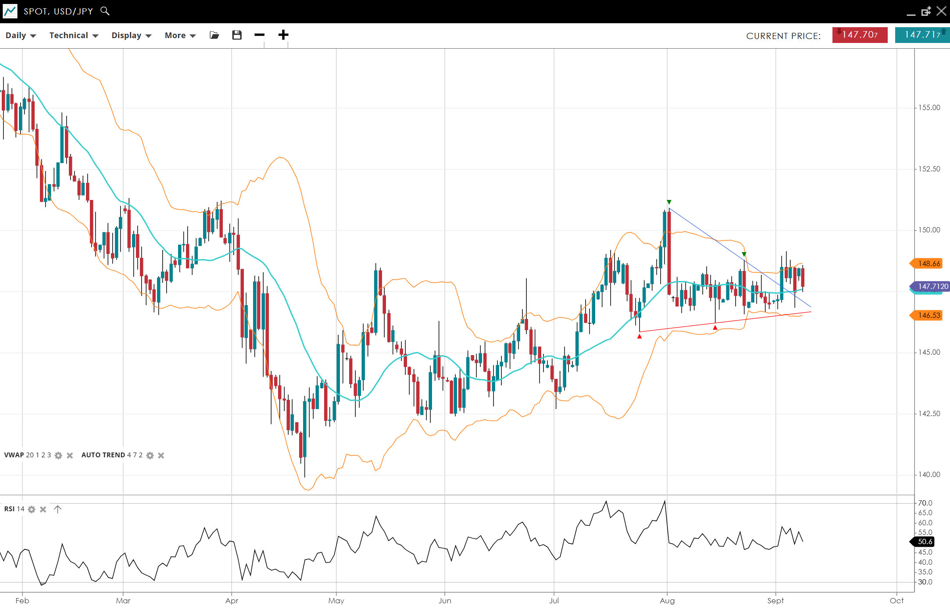Remove the VWAP indicator

[70, 456]
